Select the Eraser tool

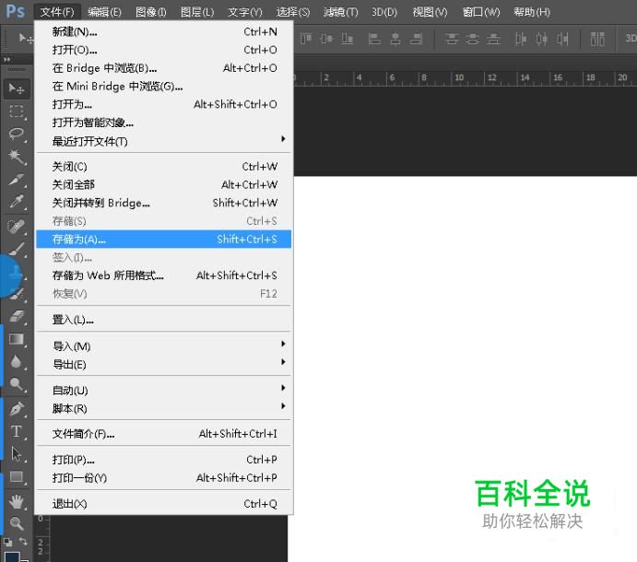tap(17, 316)
